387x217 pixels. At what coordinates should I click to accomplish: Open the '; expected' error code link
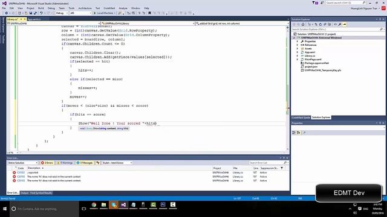click(x=21, y=173)
